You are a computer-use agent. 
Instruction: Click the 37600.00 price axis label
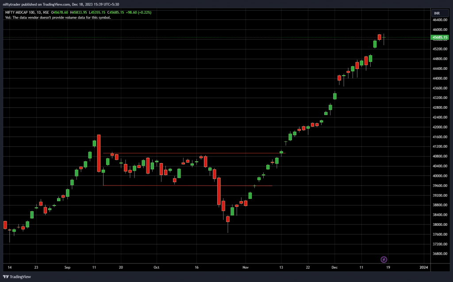pyautogui.click(x=440, y=234)
